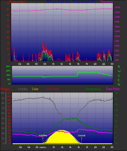The image size is (127, 151).
Task: Click the sunset marker in bottom chart
Action: (82, 135)
